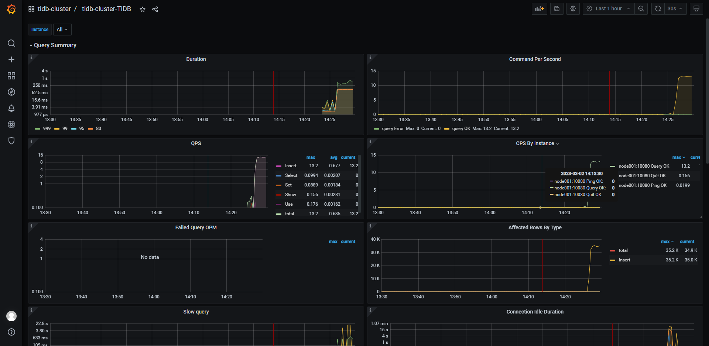Screen dimensions: 709x346
Task: Zoom out the time range
Action: pos(641,8)
